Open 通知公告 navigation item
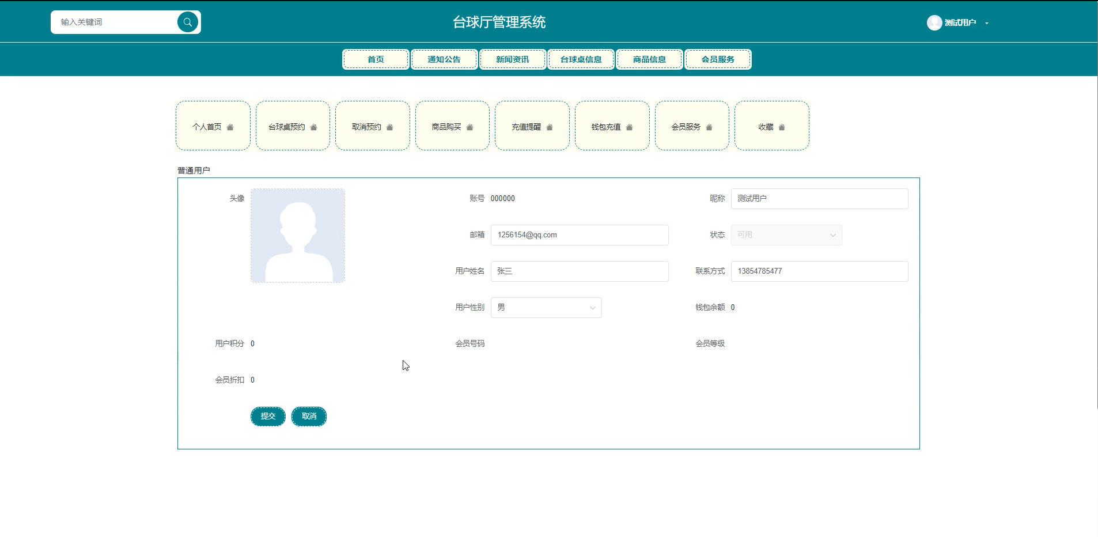 [444, 59]
